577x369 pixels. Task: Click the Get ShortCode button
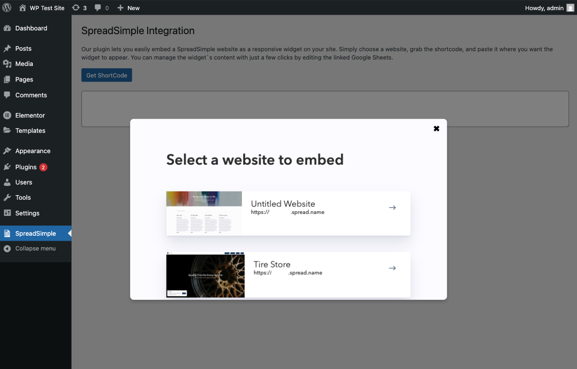(x=107, y=75)
